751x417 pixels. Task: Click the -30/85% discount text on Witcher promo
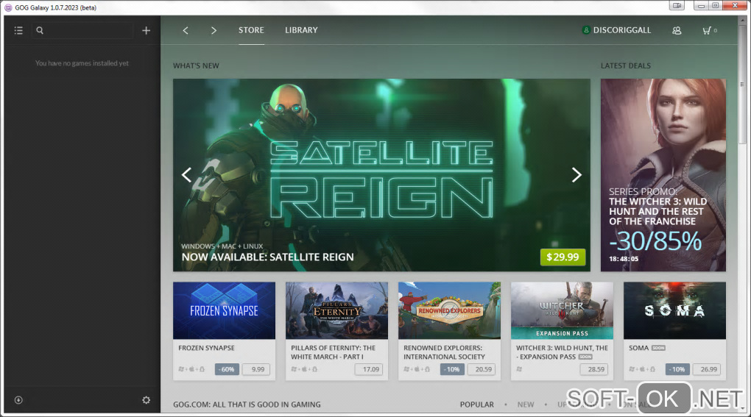click(655, 241)
